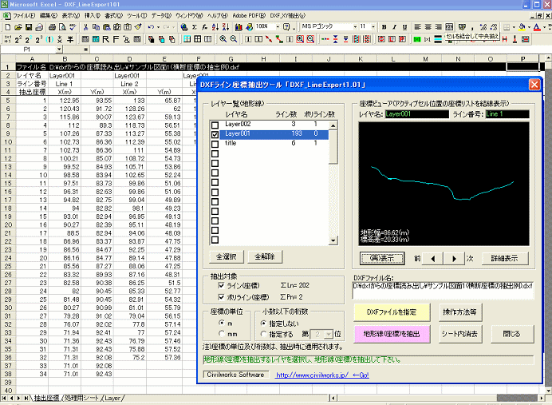Open the zoom percentage dropdown
This screenshot has height=405, width=552.
[278, 27]
